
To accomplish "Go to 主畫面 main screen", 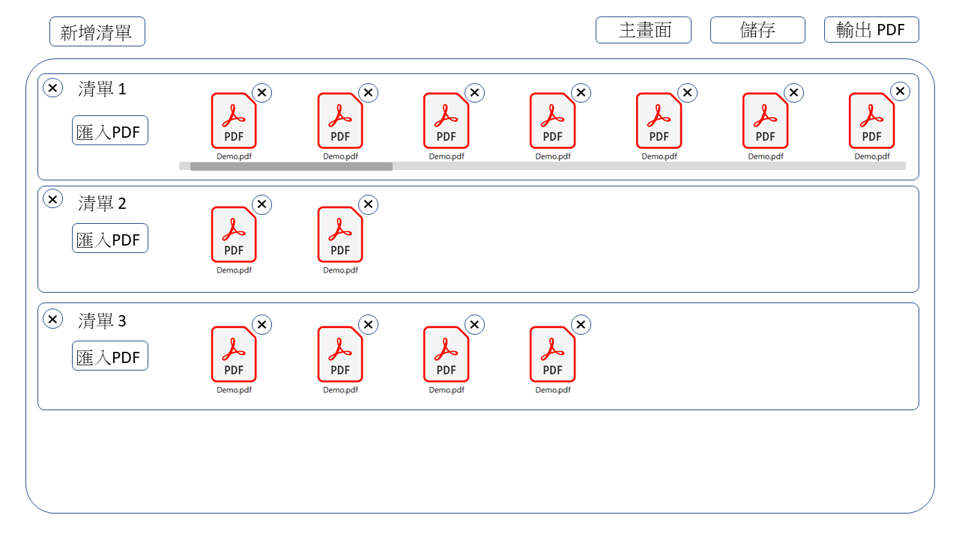I will pos(643,30).
